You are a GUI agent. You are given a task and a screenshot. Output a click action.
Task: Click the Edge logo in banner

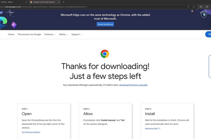pyautogui.click(x=4, y=23)
